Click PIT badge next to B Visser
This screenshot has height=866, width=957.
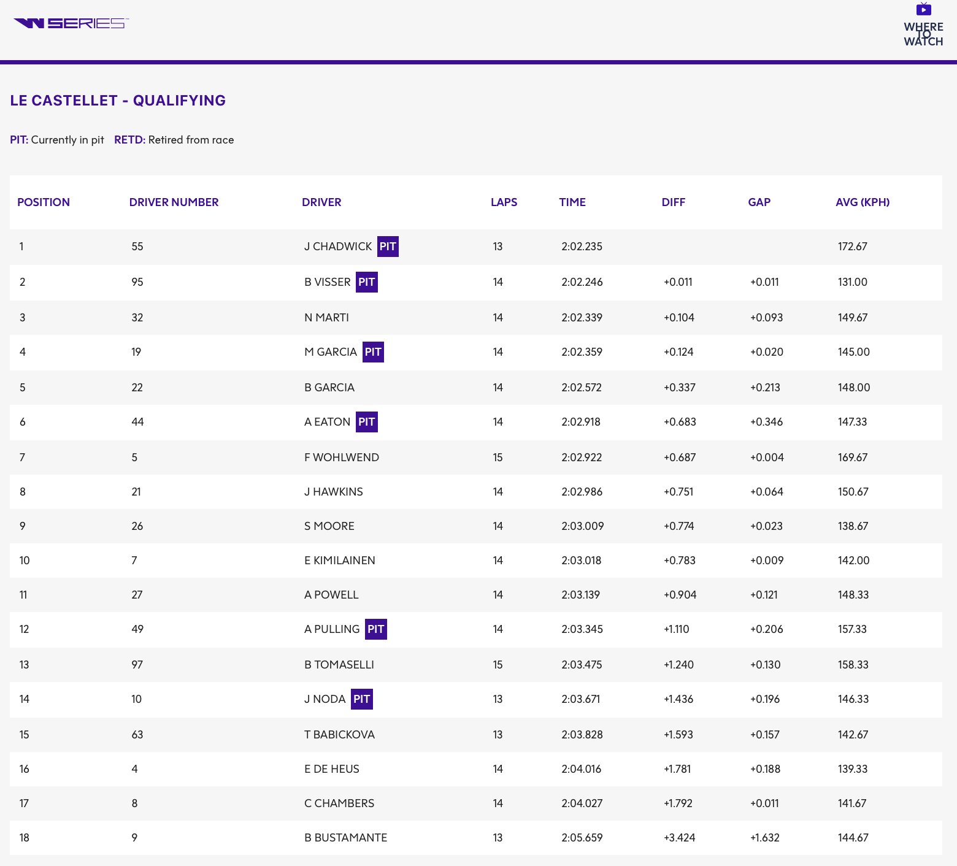click(x=367, y=282)
